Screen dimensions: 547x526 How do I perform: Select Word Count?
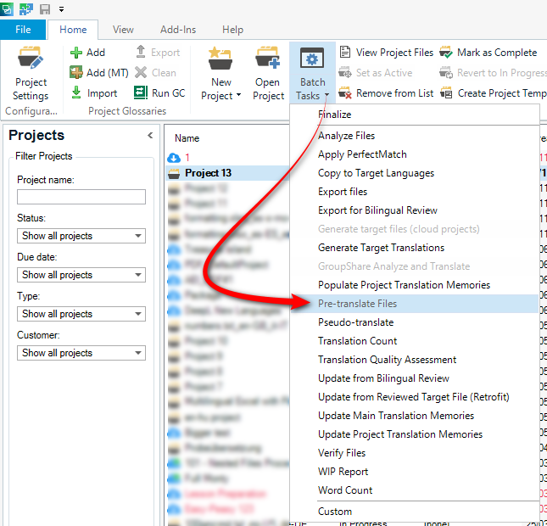click(x=415, y=490)
